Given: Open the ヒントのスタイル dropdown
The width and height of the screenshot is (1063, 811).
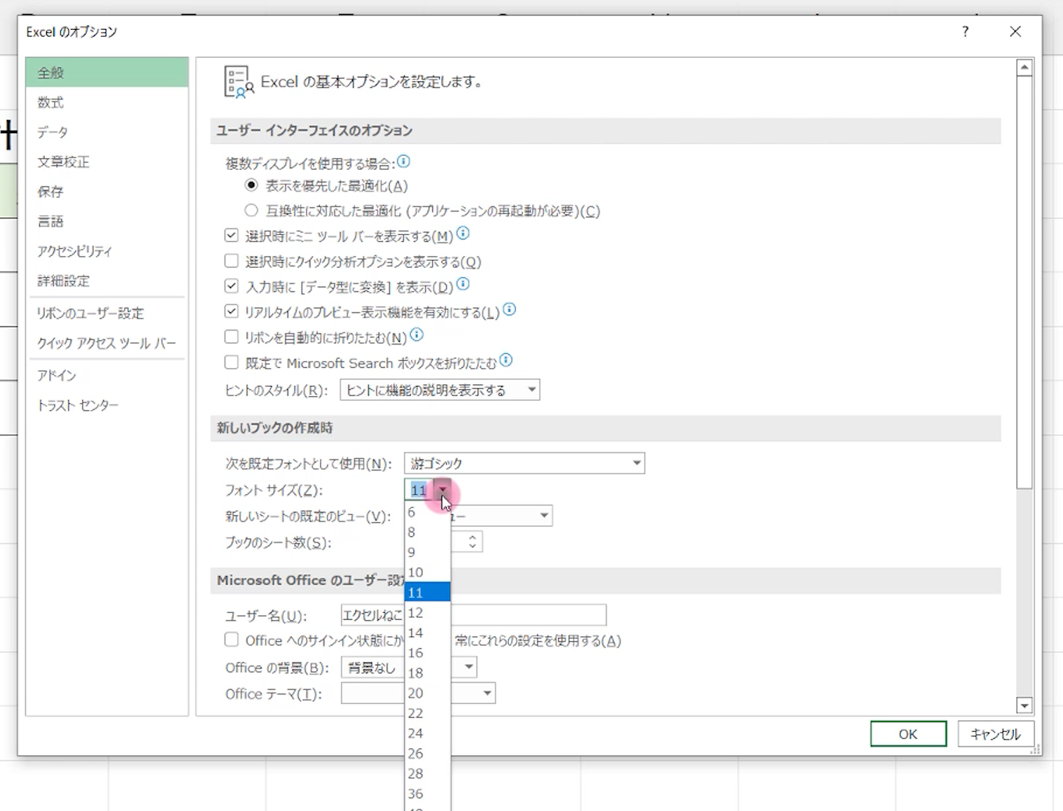Looking at the screenshot, I should [x=440, y=390].
